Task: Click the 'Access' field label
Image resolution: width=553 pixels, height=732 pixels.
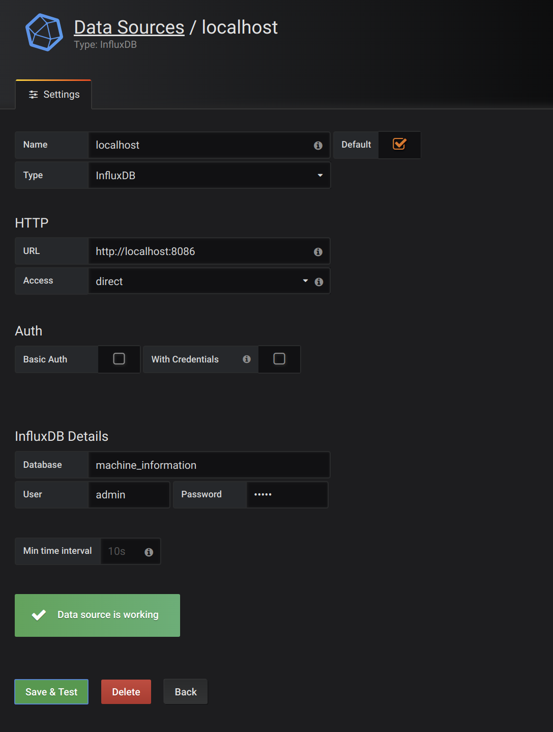Action: pos(38,280)
